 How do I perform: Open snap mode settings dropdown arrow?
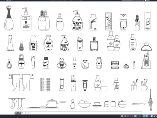coord(130,116)
